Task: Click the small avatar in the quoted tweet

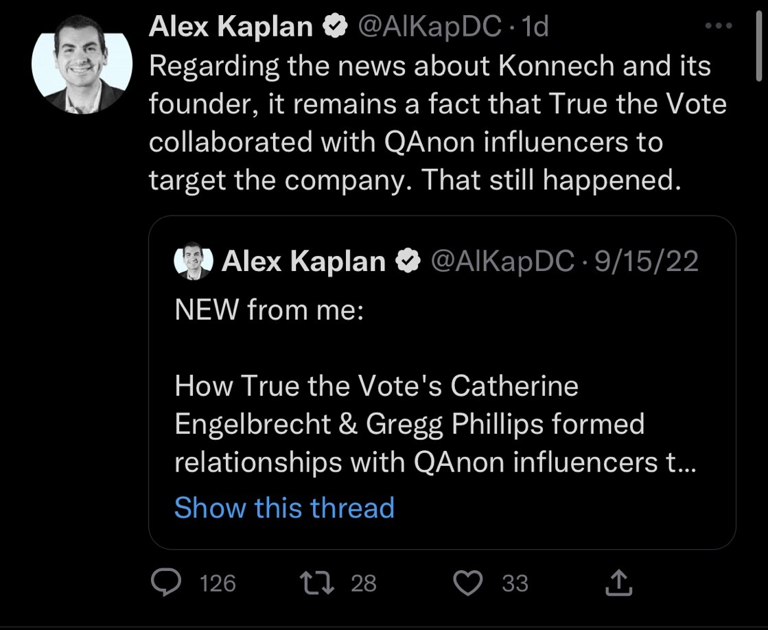Action: tap(194, 261)
